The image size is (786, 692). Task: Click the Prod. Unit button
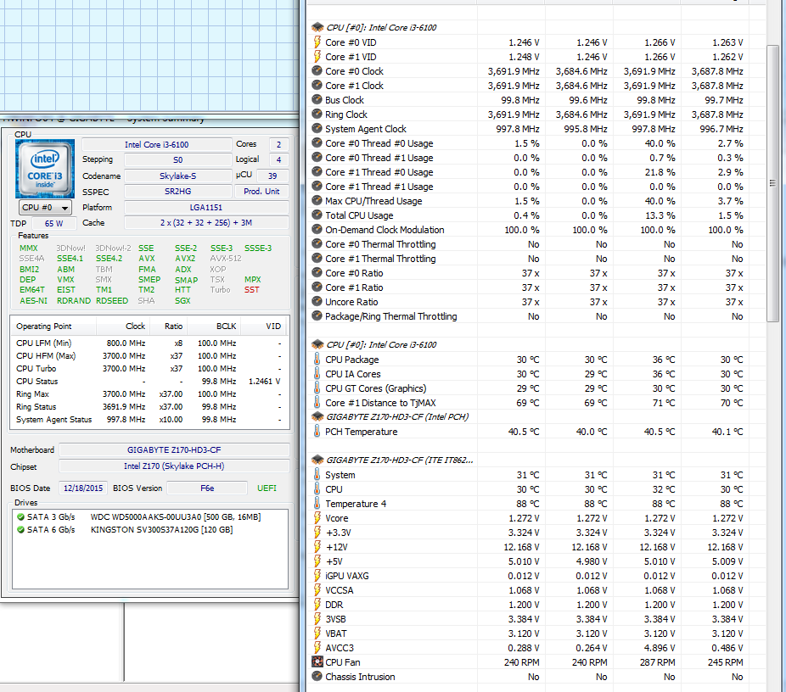(261, 192)
